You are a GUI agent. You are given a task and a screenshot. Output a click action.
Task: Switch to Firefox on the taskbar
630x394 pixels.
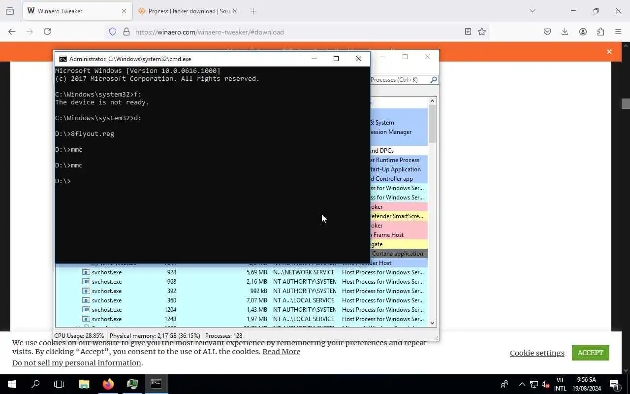pyautogui.click(x=108, y=384)
